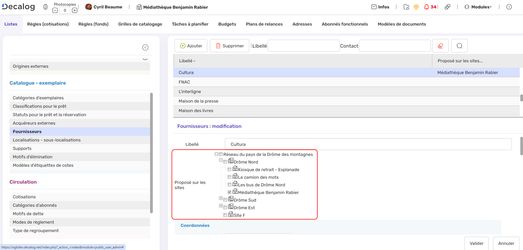Select the orange broadcast icon in header
Screen dimensions: 523x250
click(x=416, y=7)
